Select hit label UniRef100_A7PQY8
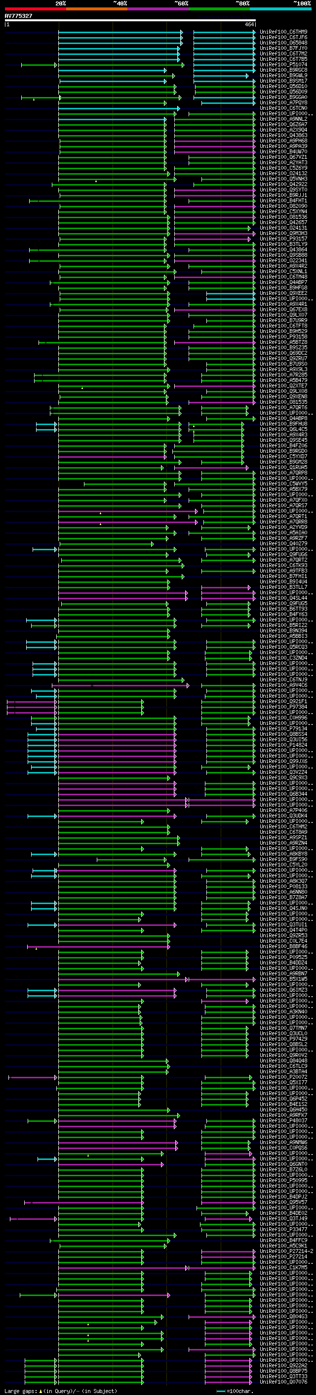This screenshot has height=1395, width=316. (x=283, y=102)
